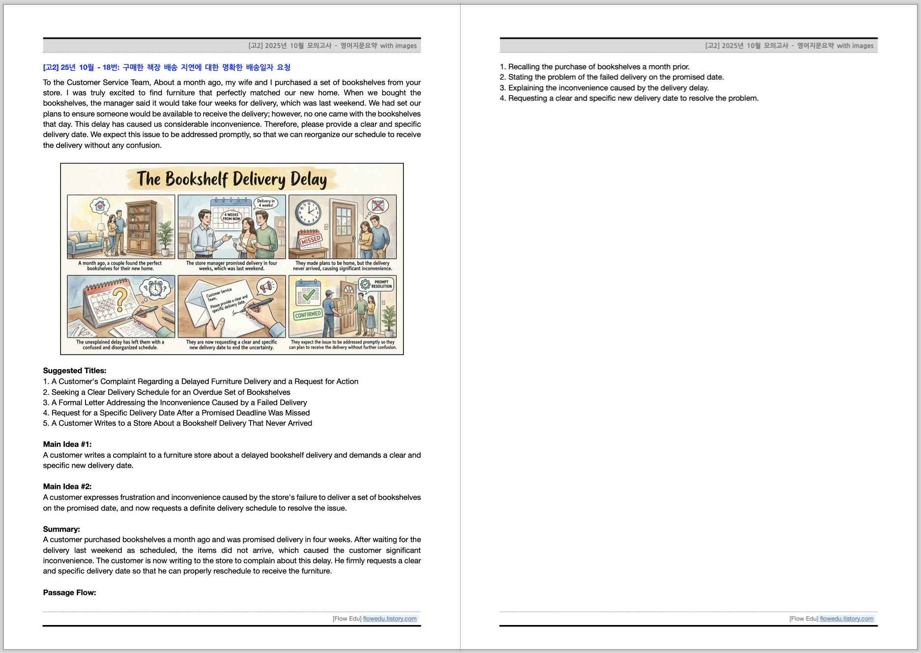Click the blue Korean heading about 18번
The image size is (921, 653).
pos(167,67)
